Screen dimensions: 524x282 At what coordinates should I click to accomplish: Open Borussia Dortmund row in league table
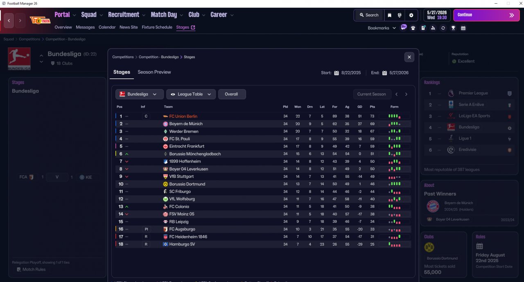click(263, 184)
